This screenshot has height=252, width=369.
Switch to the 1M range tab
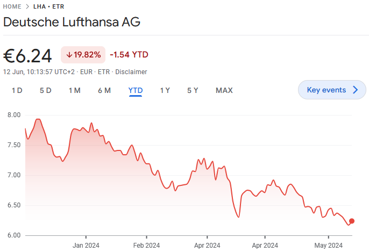pos(75,90)
